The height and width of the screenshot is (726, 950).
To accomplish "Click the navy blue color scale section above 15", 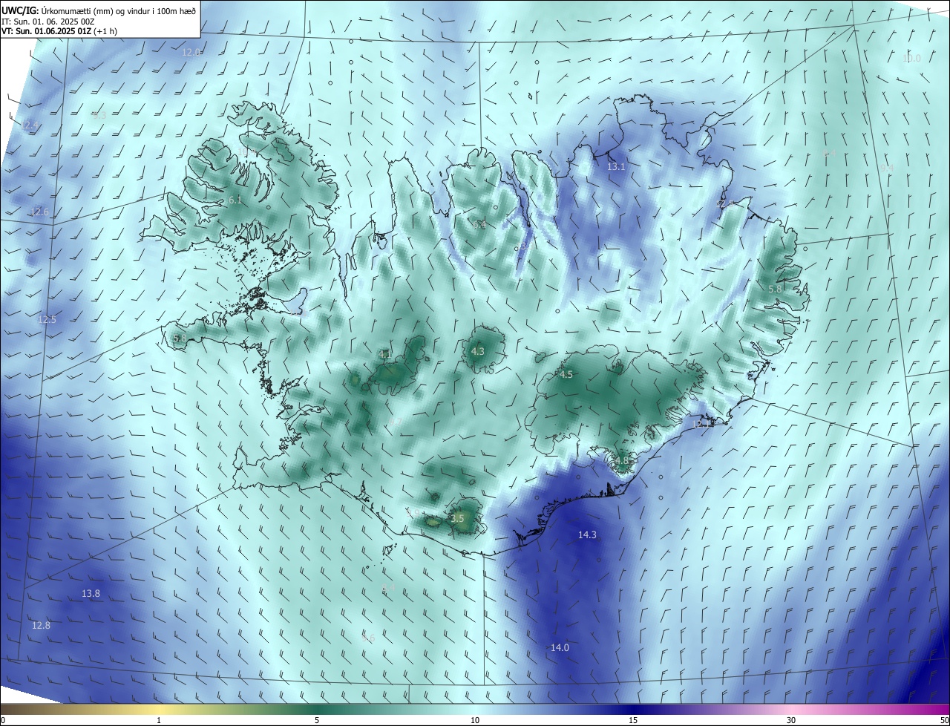I will (x=633, y=708).
